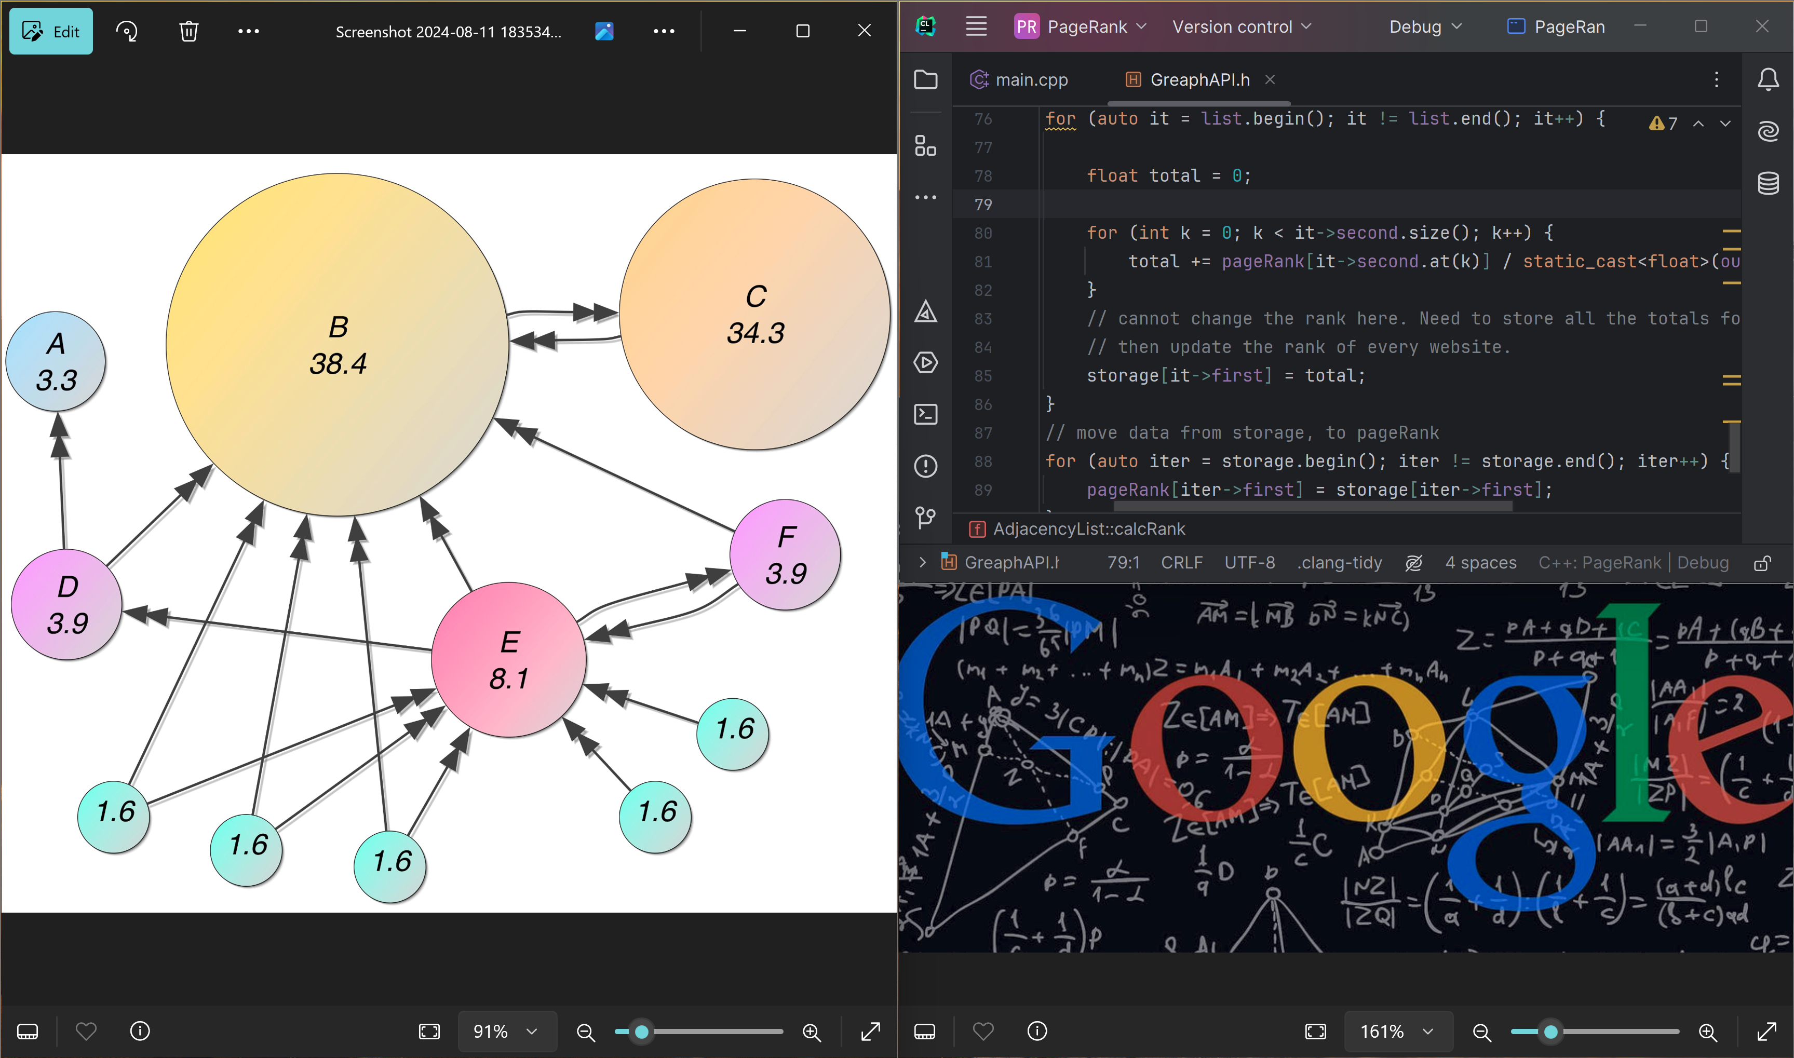This screenshot has width=1794, height=1058.
Task: Toggle full screen for the Google image
Action: (x=1767, y=1032)
